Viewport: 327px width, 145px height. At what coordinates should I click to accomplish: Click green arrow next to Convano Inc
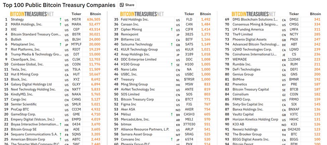[172, 139]
